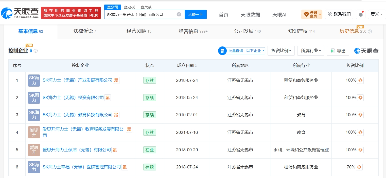The height and width of the screenshot is (178, 386).
Task: Expand the 开通会员 dropdown
Action: 312,14
